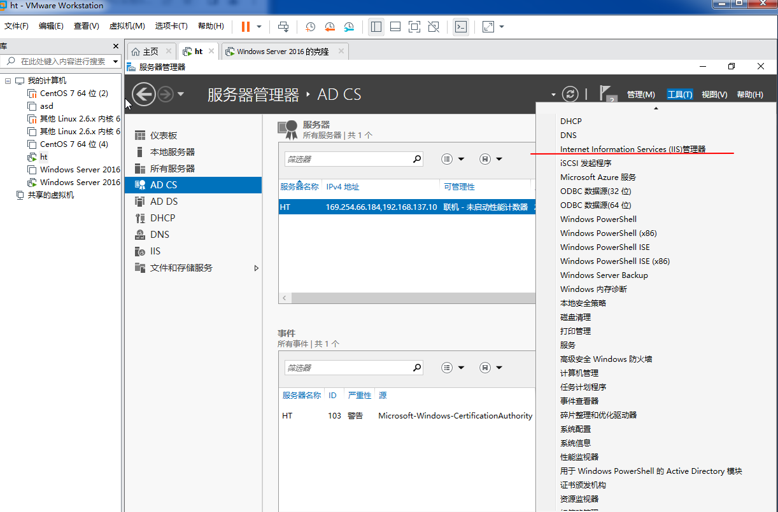Close the ht tab

click(x=211, y=52)
